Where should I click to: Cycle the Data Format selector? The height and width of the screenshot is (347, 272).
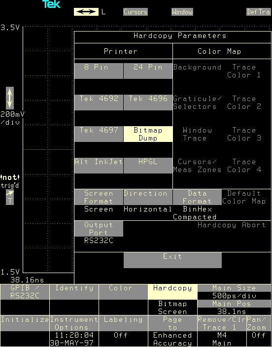[197, 197]
